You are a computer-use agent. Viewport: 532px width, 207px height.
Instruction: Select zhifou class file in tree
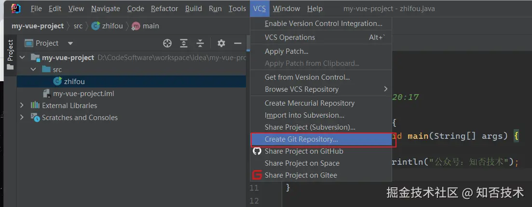[74, 82]
